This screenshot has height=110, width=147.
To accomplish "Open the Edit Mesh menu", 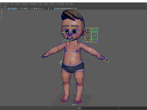I will (x=18, y=4).
